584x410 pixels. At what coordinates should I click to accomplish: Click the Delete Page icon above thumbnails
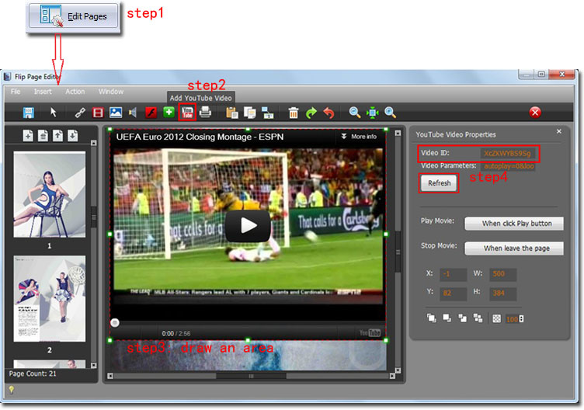click(43, 136)
